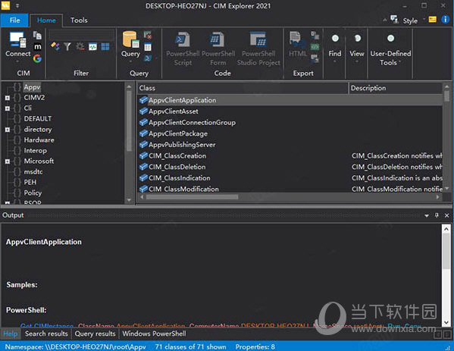Screen dimensions: 454x351
Task: Expand the Cli namespace node
Action: coord(8,108)
